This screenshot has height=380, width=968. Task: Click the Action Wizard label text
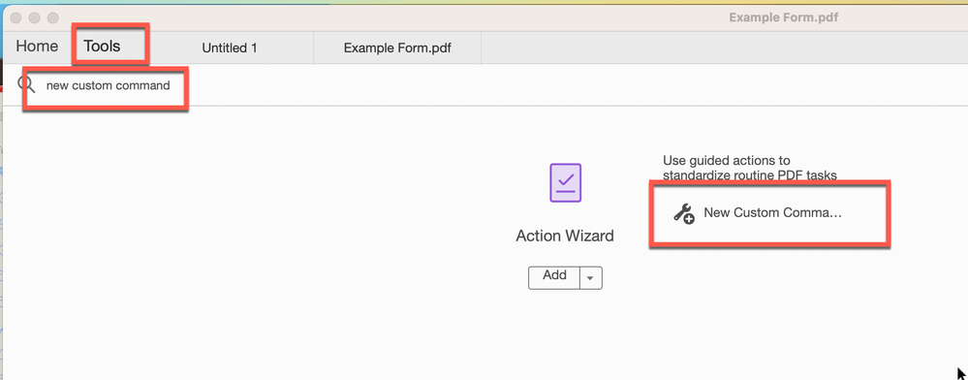pos(565,236)
